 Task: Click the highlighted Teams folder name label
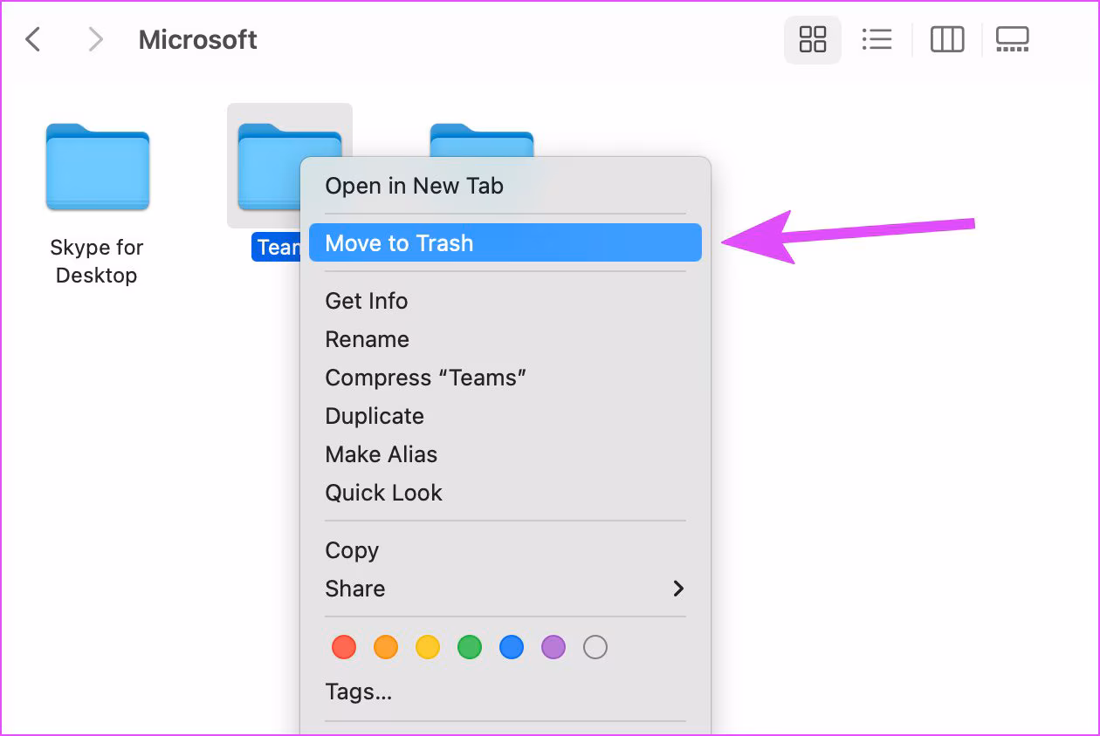(276, 247)
